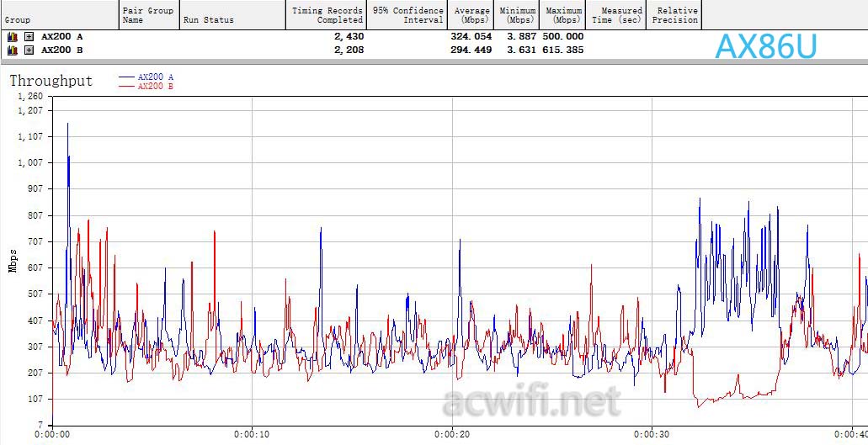Expand the AX200 B group row
Screen dimensions: 868x445
coord(29,50)
